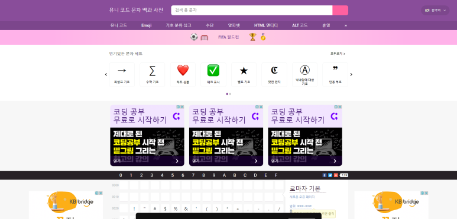Click row label 0000 in character table
This screenshot has width=457, height=219.
tap(115, 185)
